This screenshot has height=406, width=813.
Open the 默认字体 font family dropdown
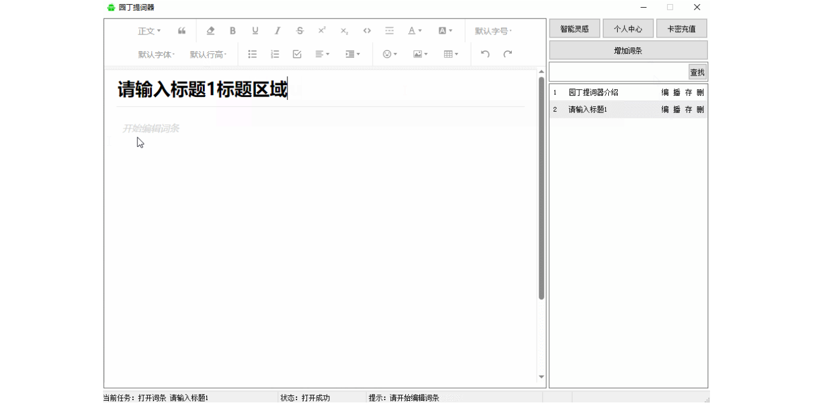pos(157,54)
